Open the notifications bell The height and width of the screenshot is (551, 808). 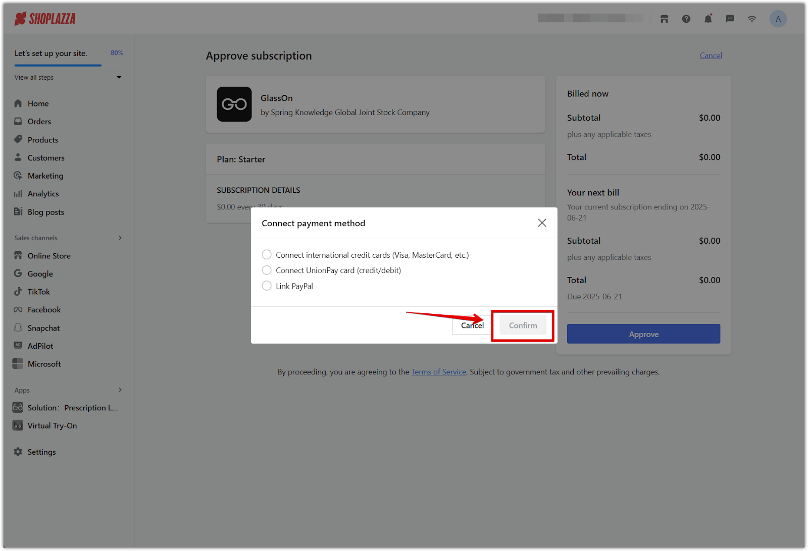tap(708, 19)
